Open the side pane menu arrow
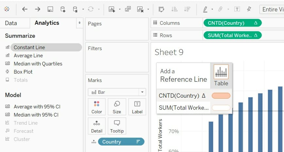This screenshot has height=152, width=284. pos(79,23)
